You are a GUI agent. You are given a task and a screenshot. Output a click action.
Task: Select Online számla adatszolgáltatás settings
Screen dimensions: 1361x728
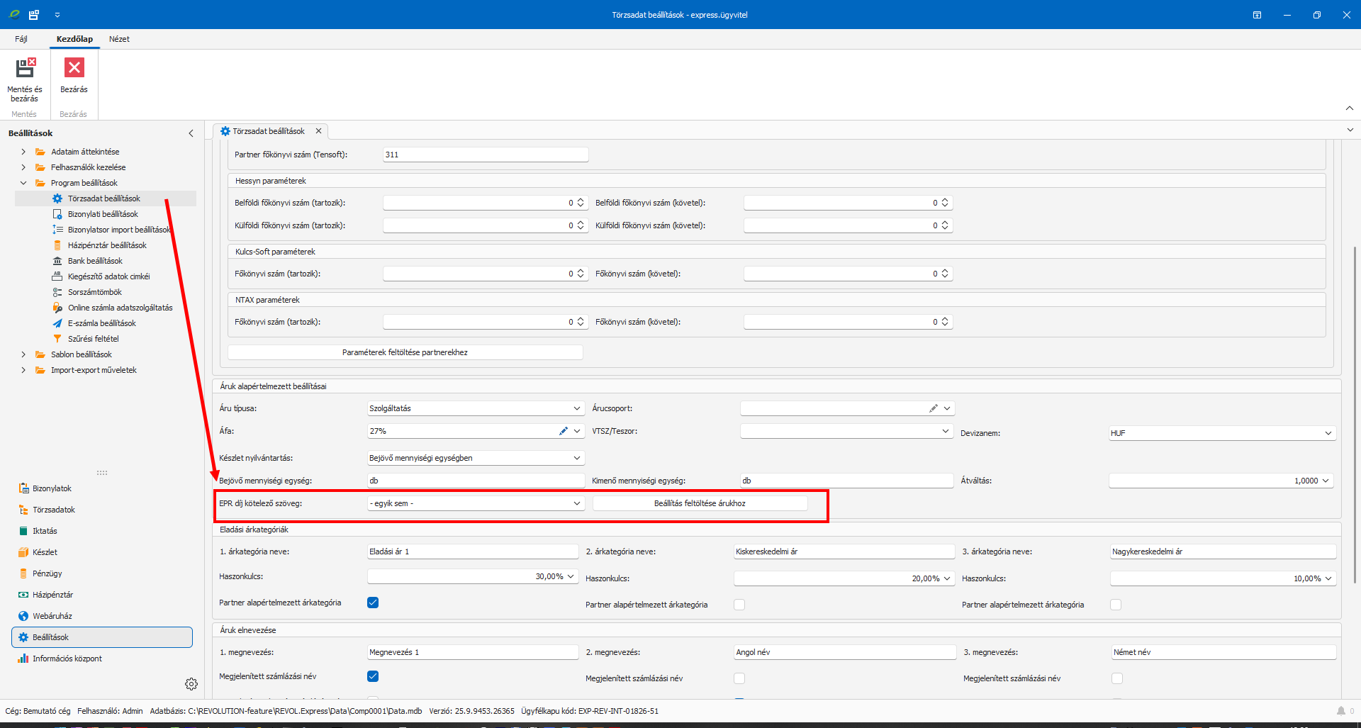point(120,308)
